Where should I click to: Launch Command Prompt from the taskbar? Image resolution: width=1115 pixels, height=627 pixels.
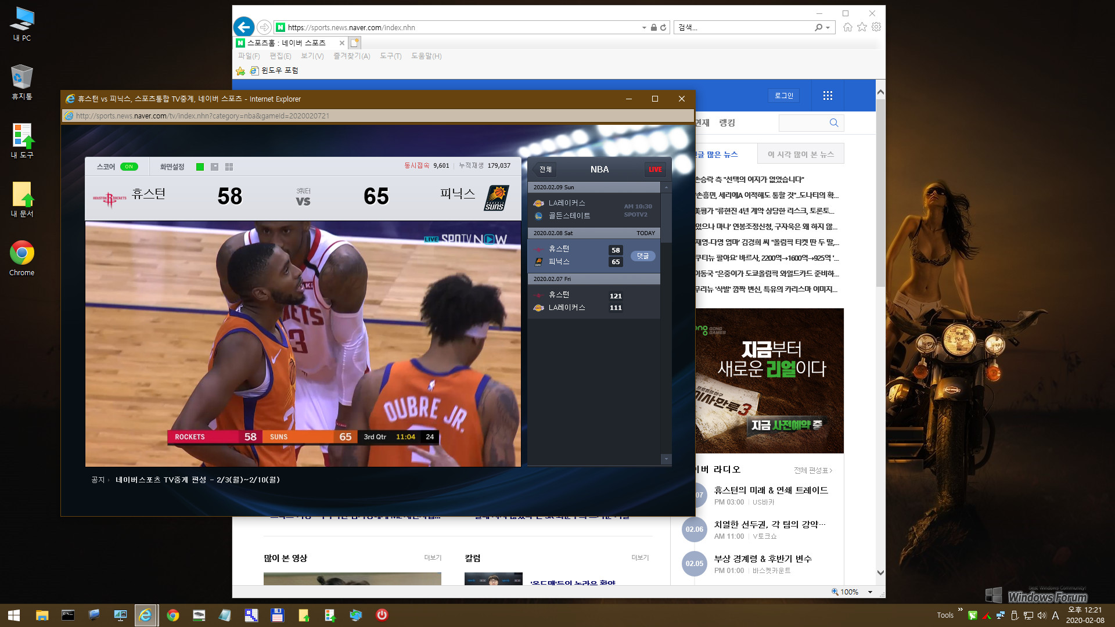(68, 615)
